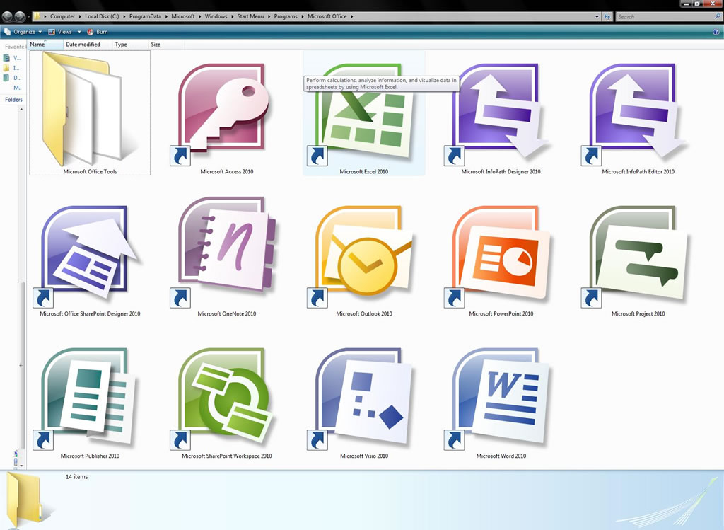This screenshot has width=724, height=530.
Task: Open the address bar history dropdown
Action: [x=597, y=17]
